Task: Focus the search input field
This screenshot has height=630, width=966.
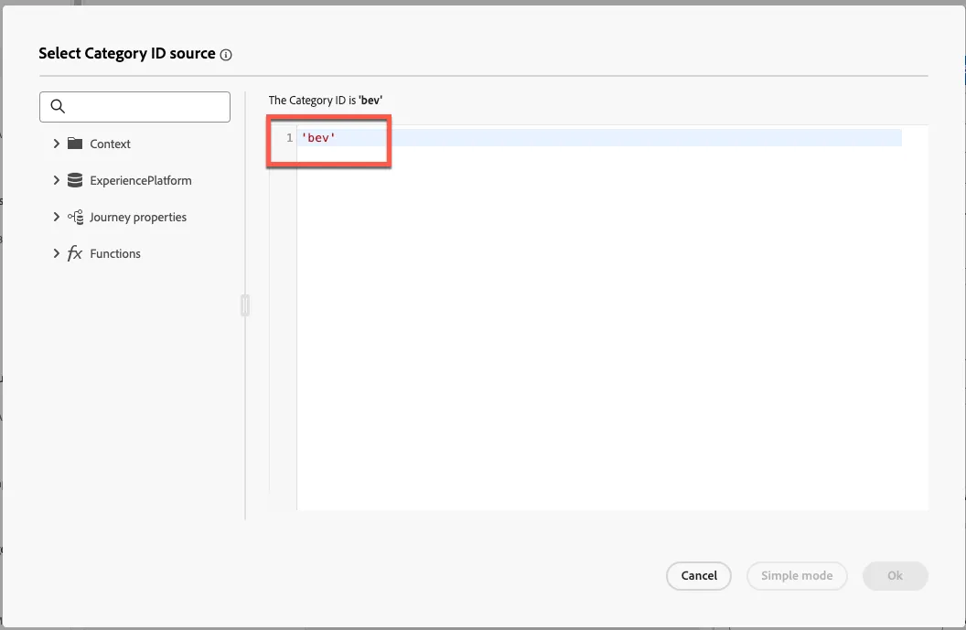Action: (134, 107)
